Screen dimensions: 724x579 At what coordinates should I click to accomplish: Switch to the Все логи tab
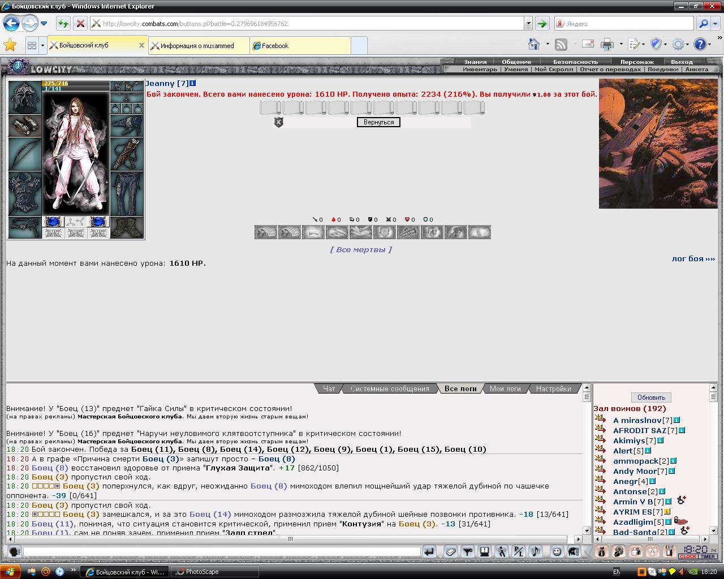tap(460, 388)
